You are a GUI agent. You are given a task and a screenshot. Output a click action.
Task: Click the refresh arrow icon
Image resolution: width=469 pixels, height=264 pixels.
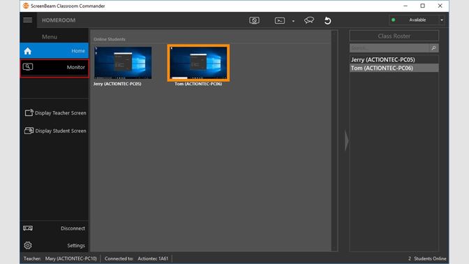pos(327,20)
